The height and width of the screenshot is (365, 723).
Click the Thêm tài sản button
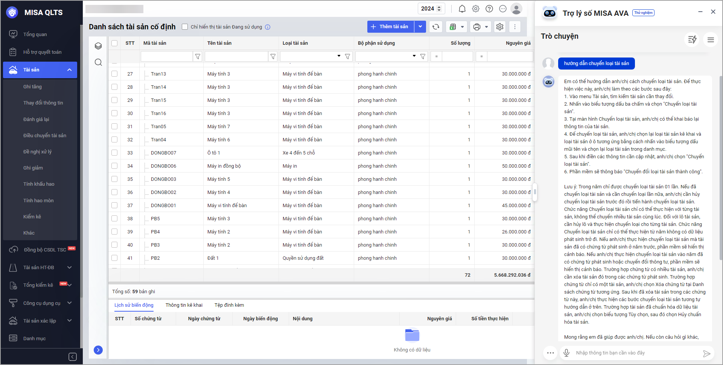pyautogui.click(x=390, y=27)
